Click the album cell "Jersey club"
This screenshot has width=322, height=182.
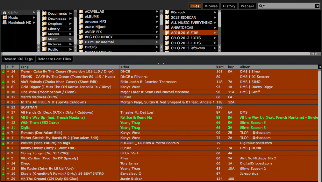pyautogui.click(x=249, y=174)
